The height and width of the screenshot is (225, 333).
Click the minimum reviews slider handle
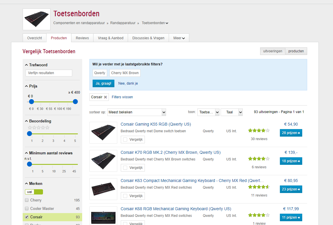(30, 164)
